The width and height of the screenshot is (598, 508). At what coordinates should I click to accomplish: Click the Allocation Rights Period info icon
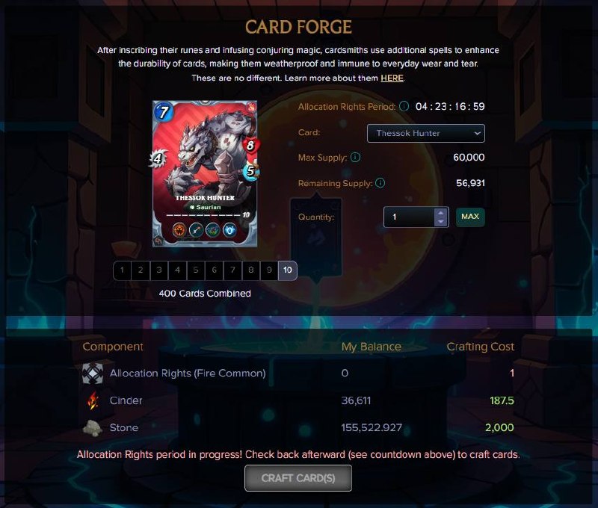tap(404, 106)
